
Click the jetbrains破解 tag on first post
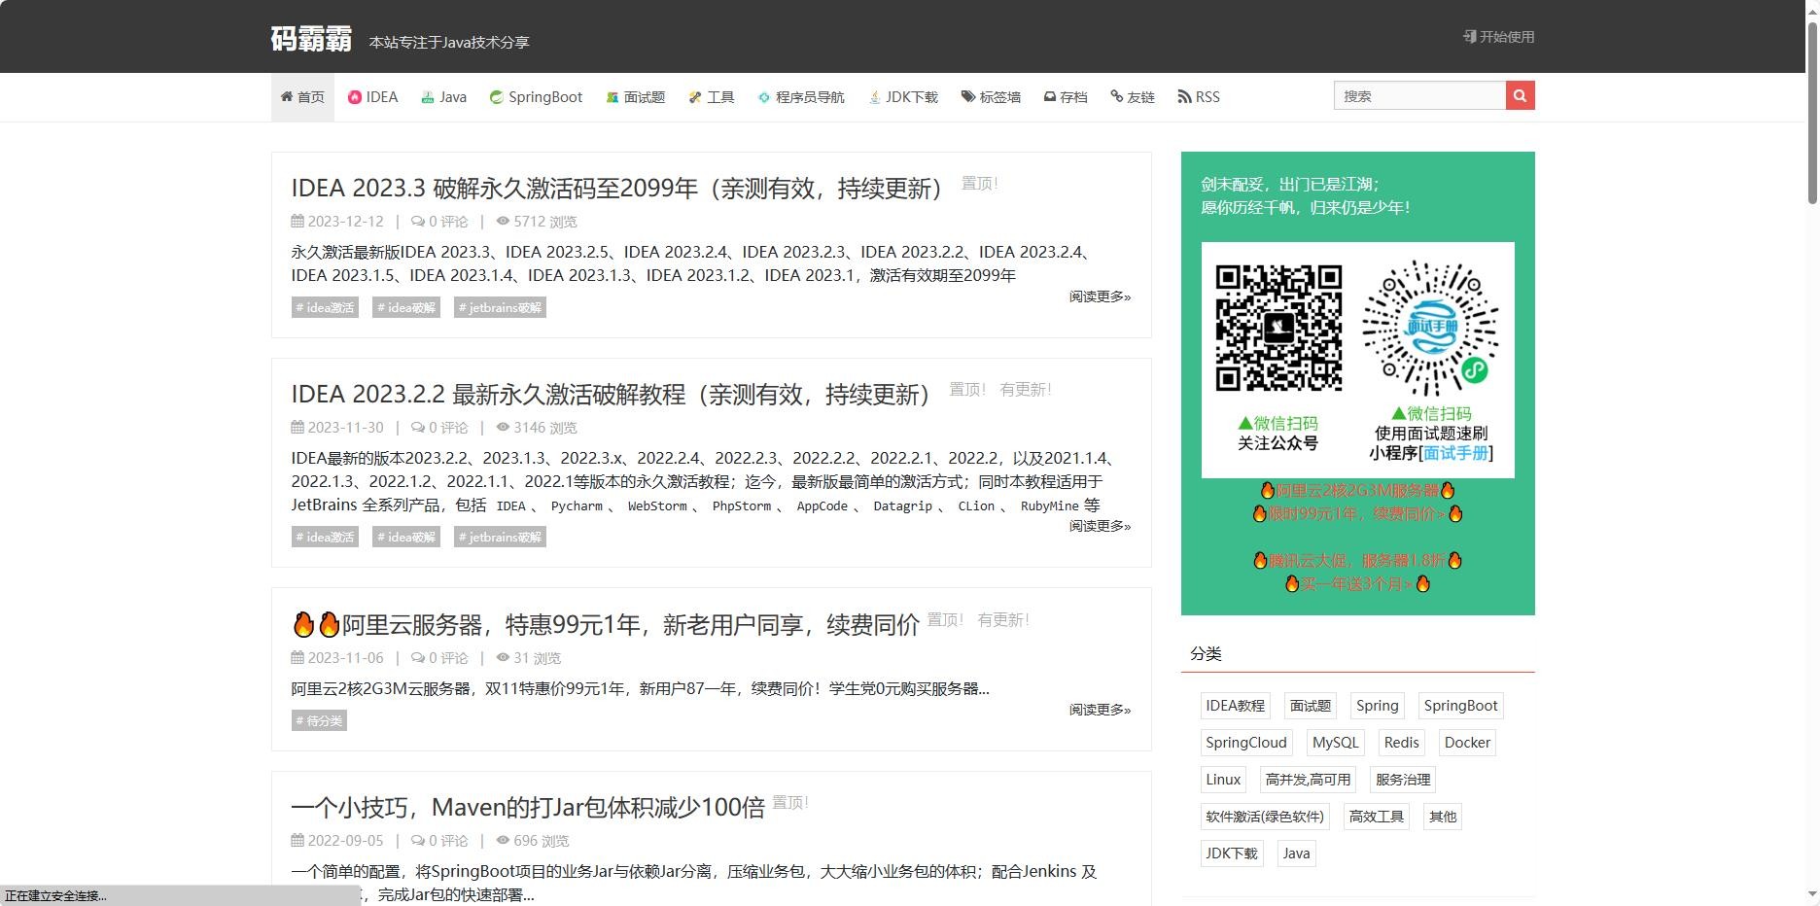pos(500,307)
